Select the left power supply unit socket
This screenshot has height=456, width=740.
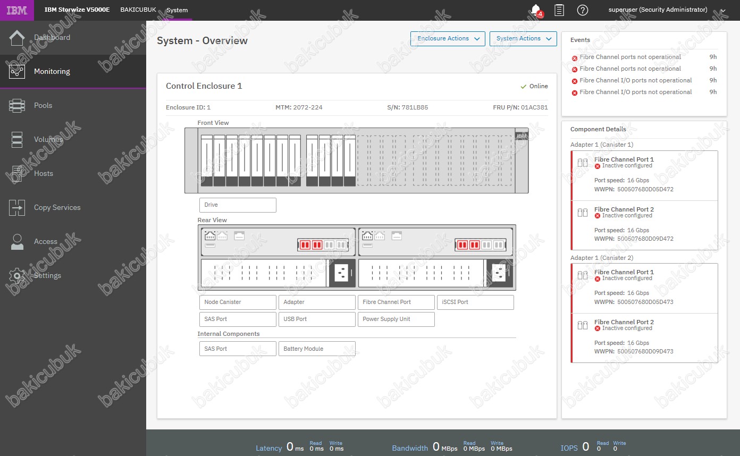(341, 273)
